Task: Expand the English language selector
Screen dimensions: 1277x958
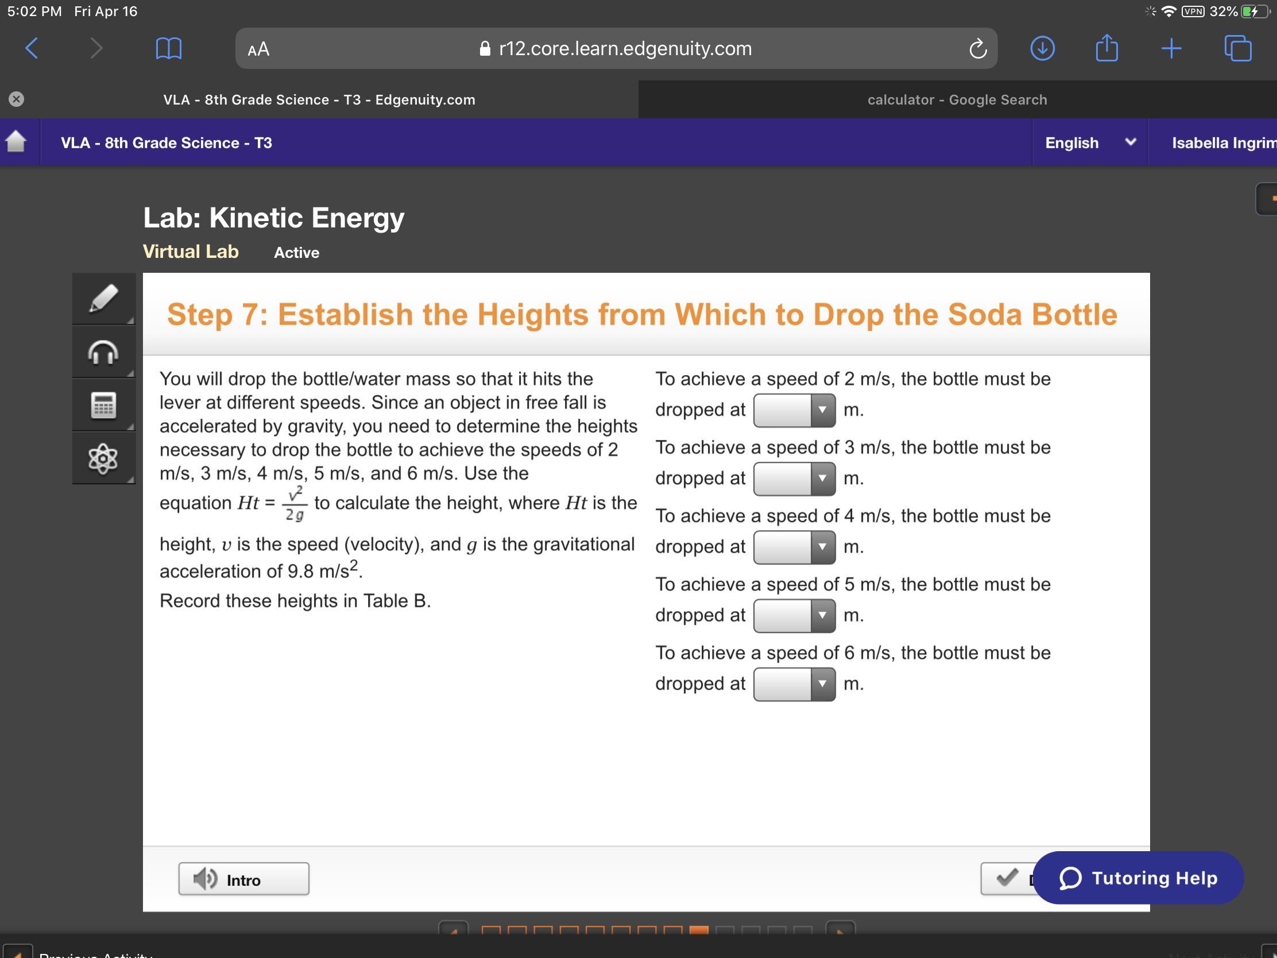Action: tap(1089, 142)
